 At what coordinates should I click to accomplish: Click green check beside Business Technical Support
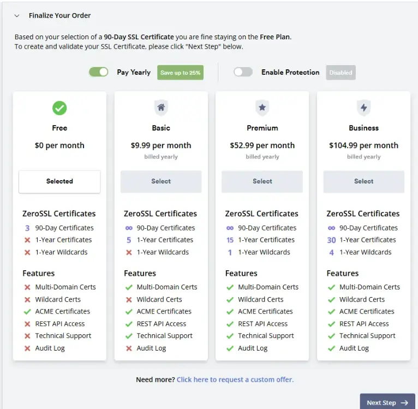click(x=331, y=336)
